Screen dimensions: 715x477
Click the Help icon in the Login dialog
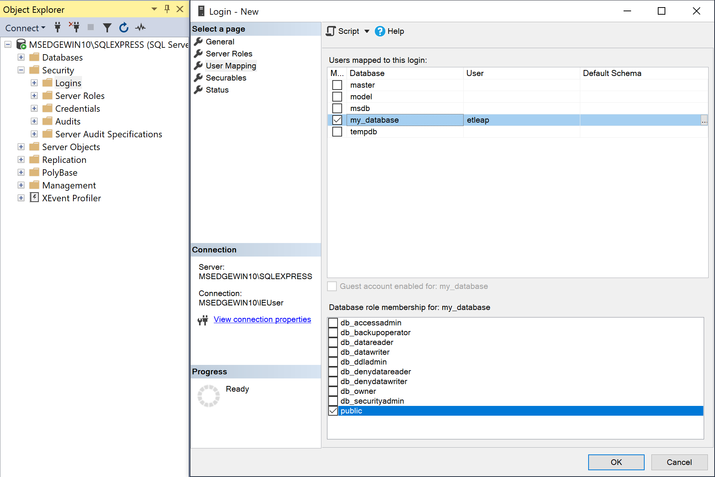(380, 31)
